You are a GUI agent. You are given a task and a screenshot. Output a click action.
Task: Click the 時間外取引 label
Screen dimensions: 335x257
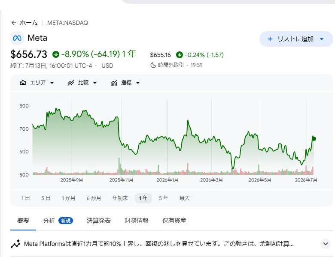[171, 65]
